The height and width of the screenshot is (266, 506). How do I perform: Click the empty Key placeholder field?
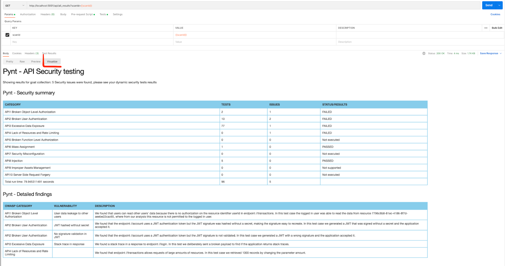[92, 42]
